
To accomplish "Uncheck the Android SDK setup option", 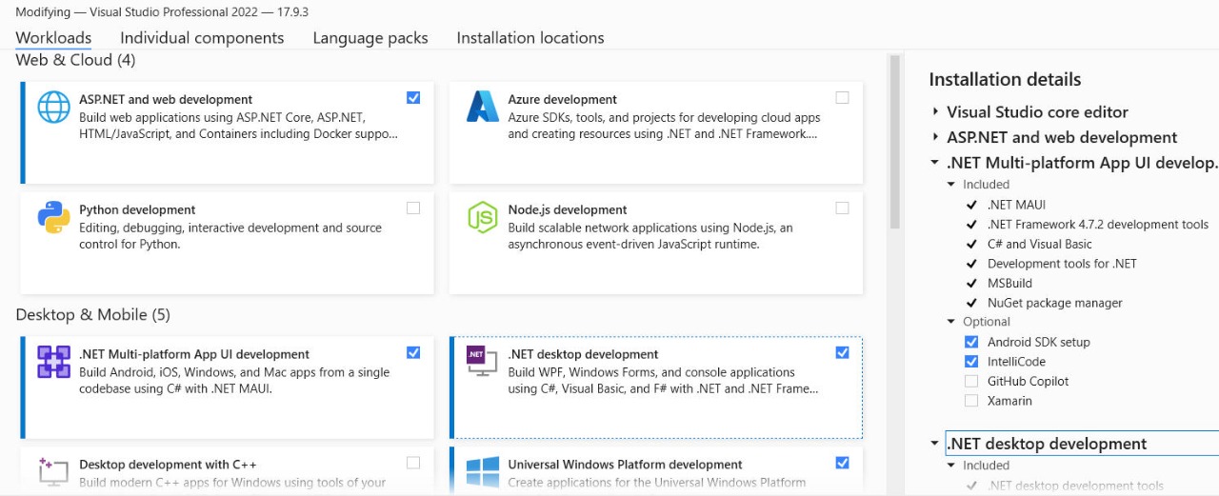I will [971, 342].
